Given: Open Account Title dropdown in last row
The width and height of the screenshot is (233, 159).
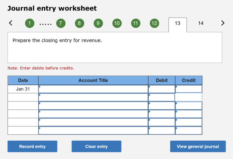Looking at the screenshot, I should 93,131.
